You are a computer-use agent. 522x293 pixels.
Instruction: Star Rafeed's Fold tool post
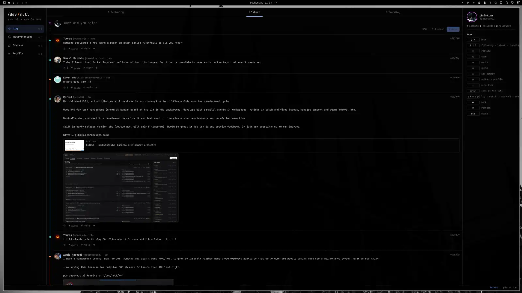[x=65, y=225]
